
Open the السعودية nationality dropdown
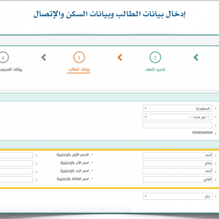(x=178, y=108)
